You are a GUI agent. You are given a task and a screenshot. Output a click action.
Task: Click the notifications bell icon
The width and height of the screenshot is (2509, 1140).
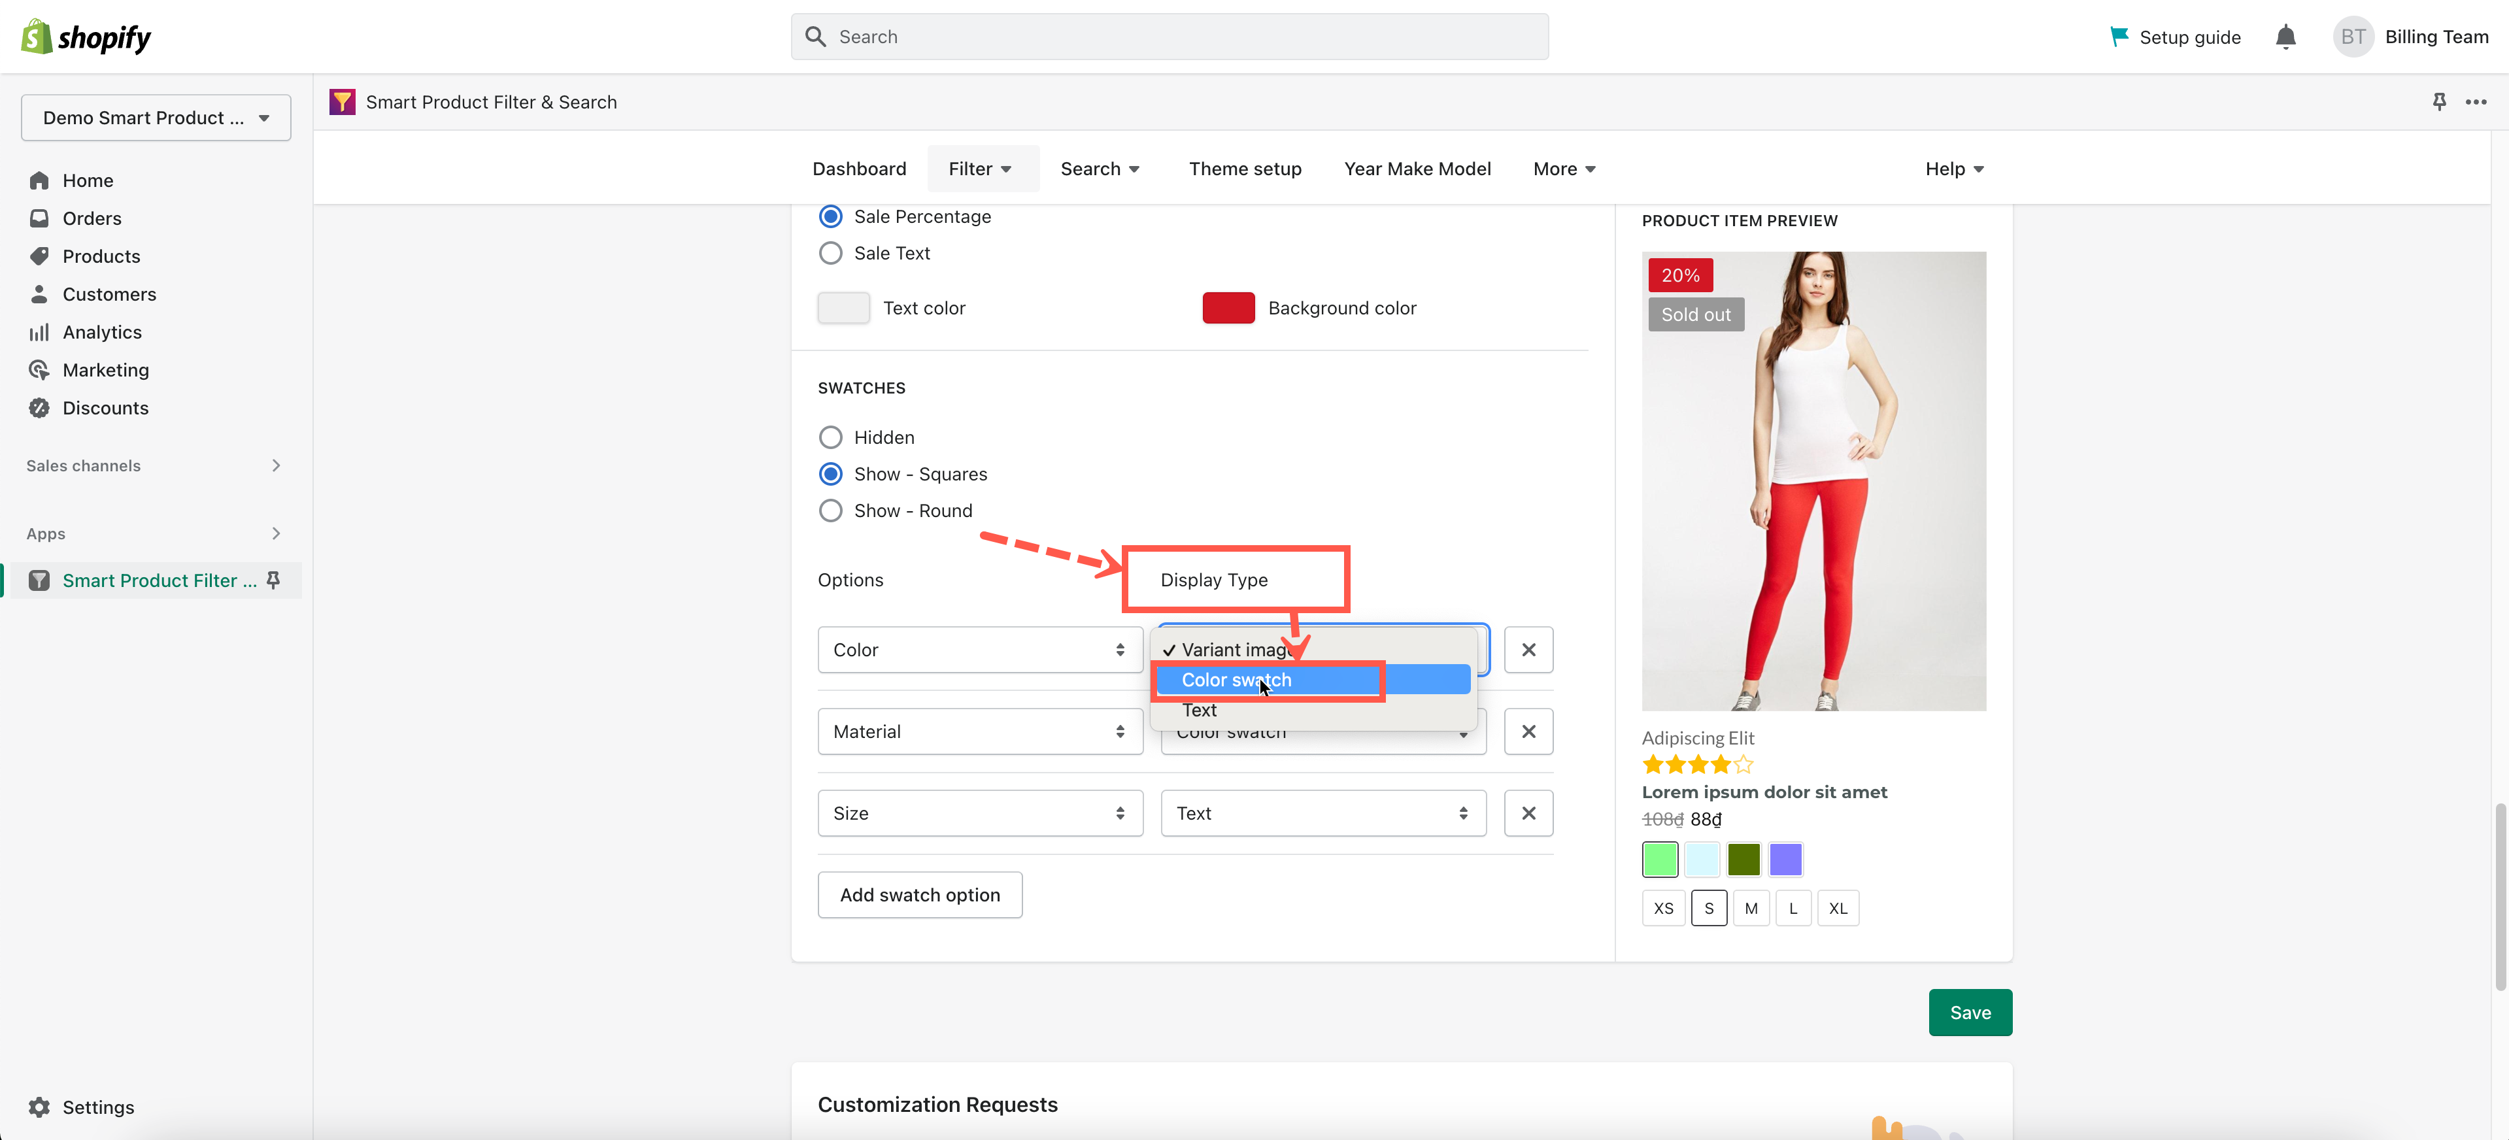2285,36
